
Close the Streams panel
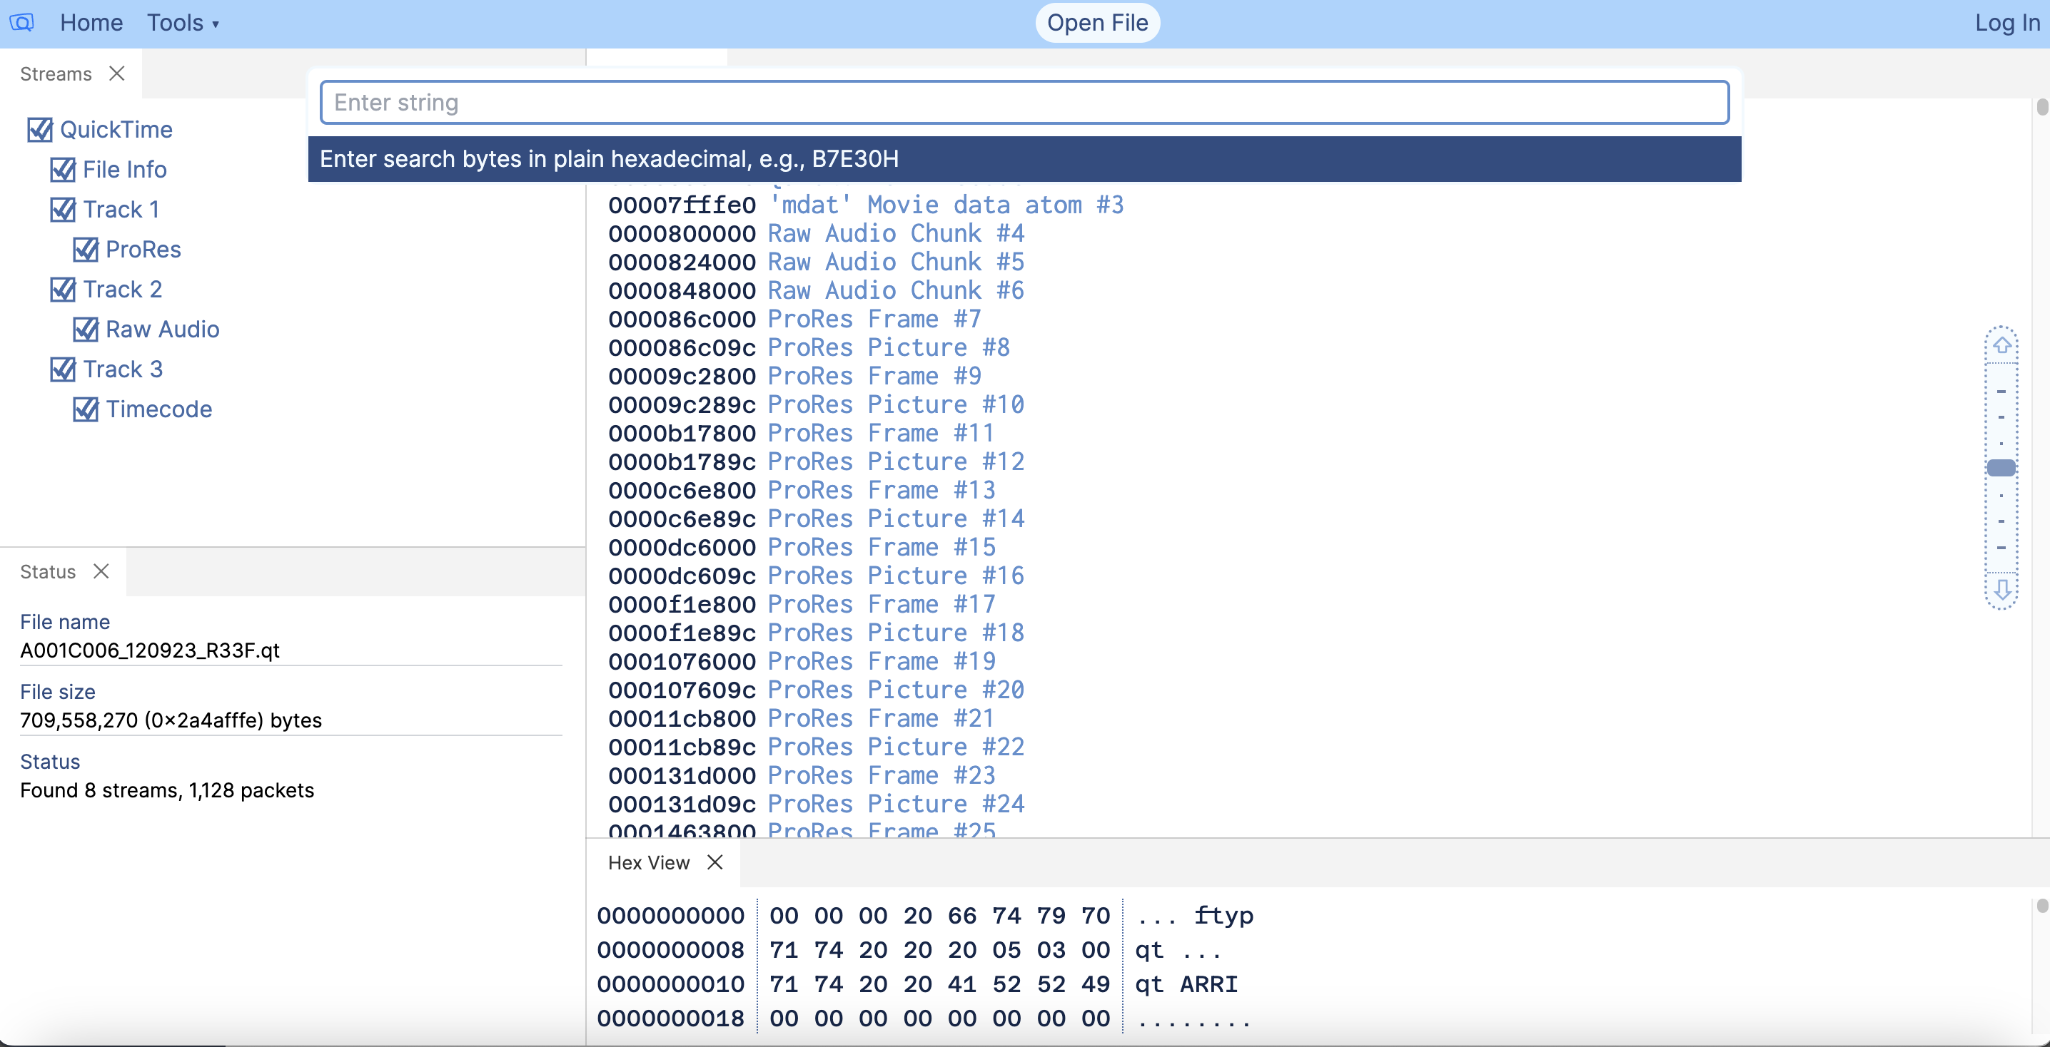click(117, 73)
